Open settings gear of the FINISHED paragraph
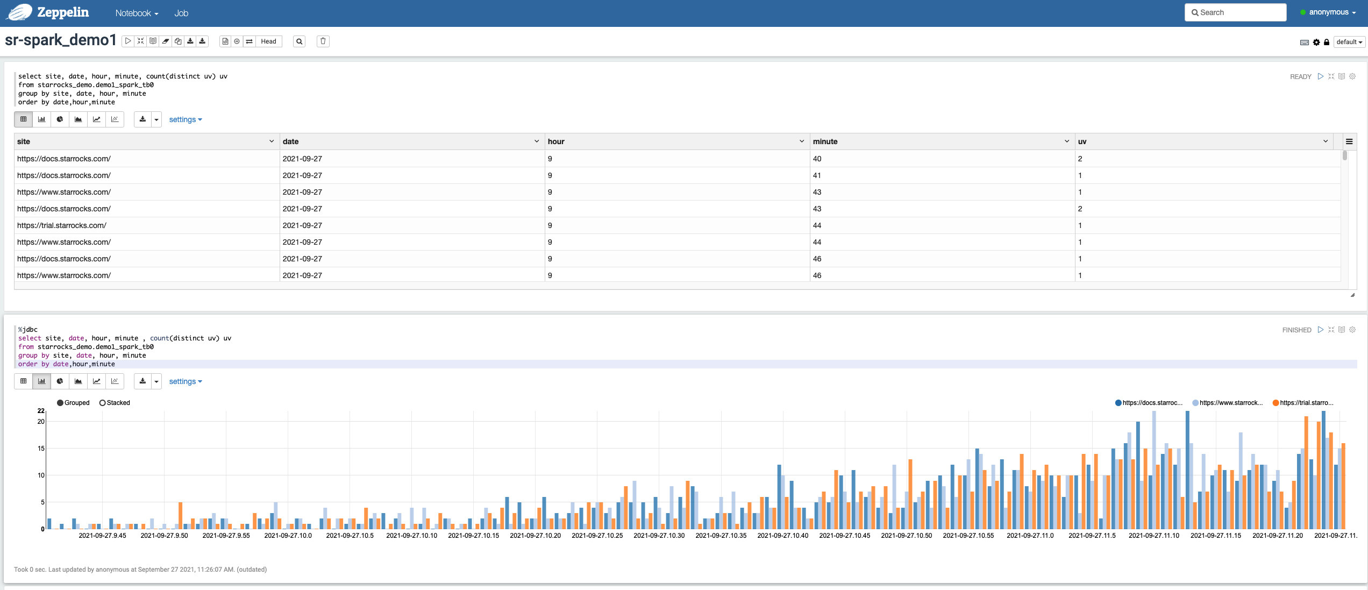The image size is (1368, 590). click(1352, 330)
